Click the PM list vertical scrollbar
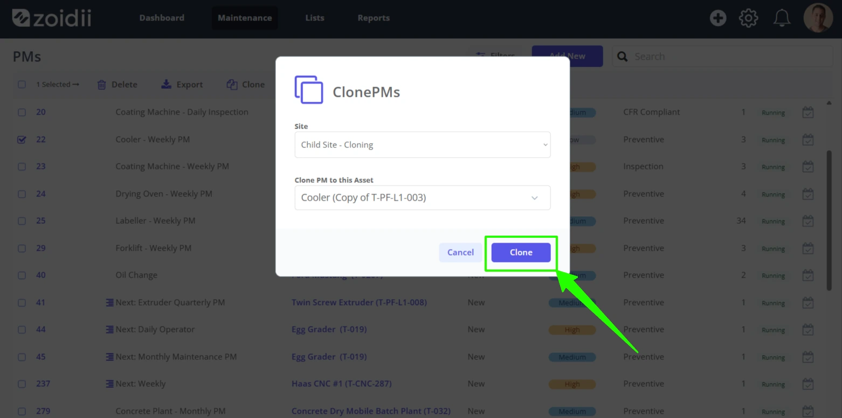 click(x=829, y=221)
